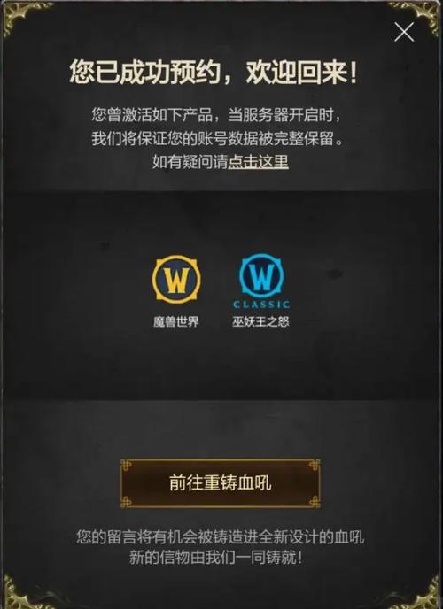Screen dimensions: 443x609
Task: Select the blue WoW Classic logo
Action: point(261,276)
